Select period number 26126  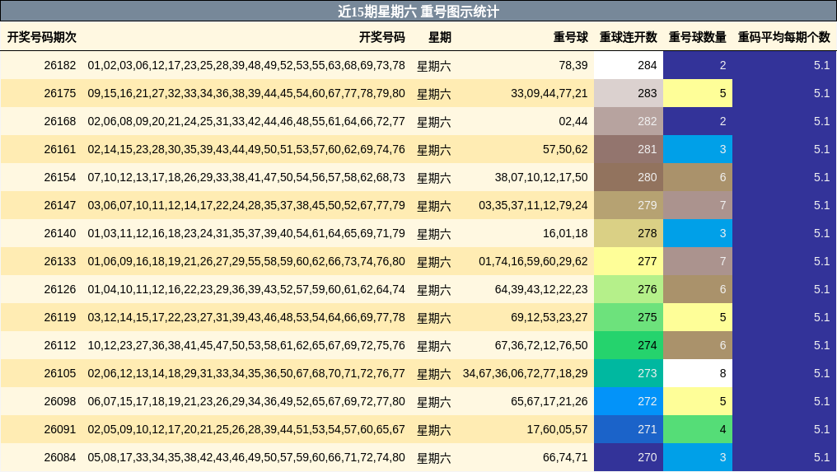(x=60, y=289)
